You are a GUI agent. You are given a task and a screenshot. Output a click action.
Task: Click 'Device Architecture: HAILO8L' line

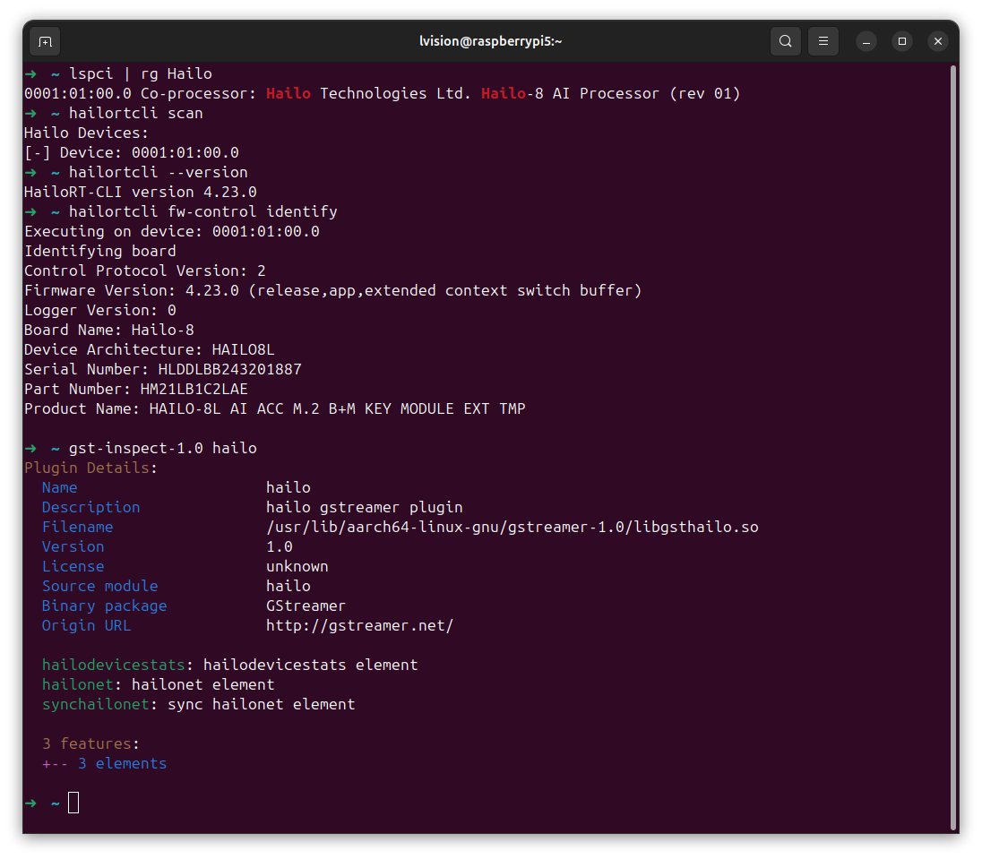(149, 350)
